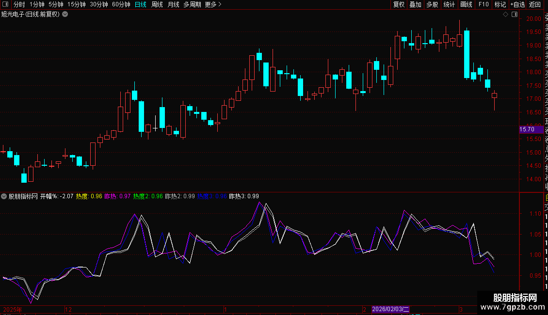Image resolution: width=548 pixels, height=315 pixels.
Task: Open the dropdown beside 旭光电子 title
Action: click(65, 15)
